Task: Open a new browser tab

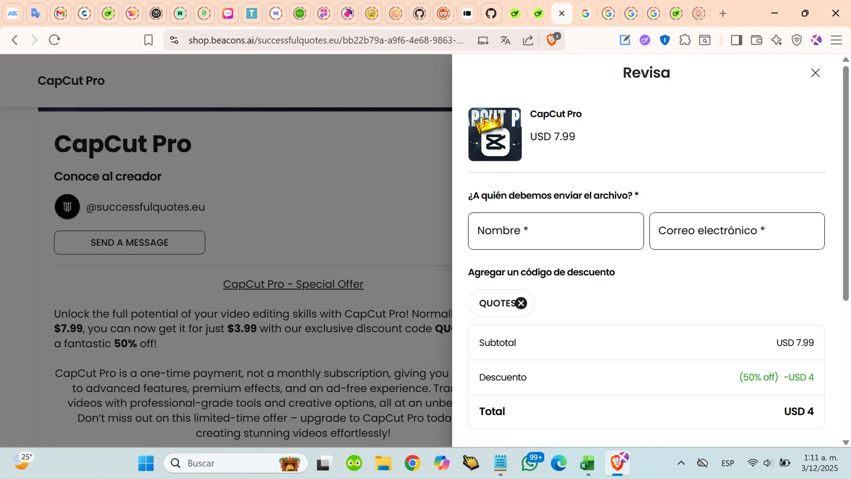Action: click(x=723, y=13)
